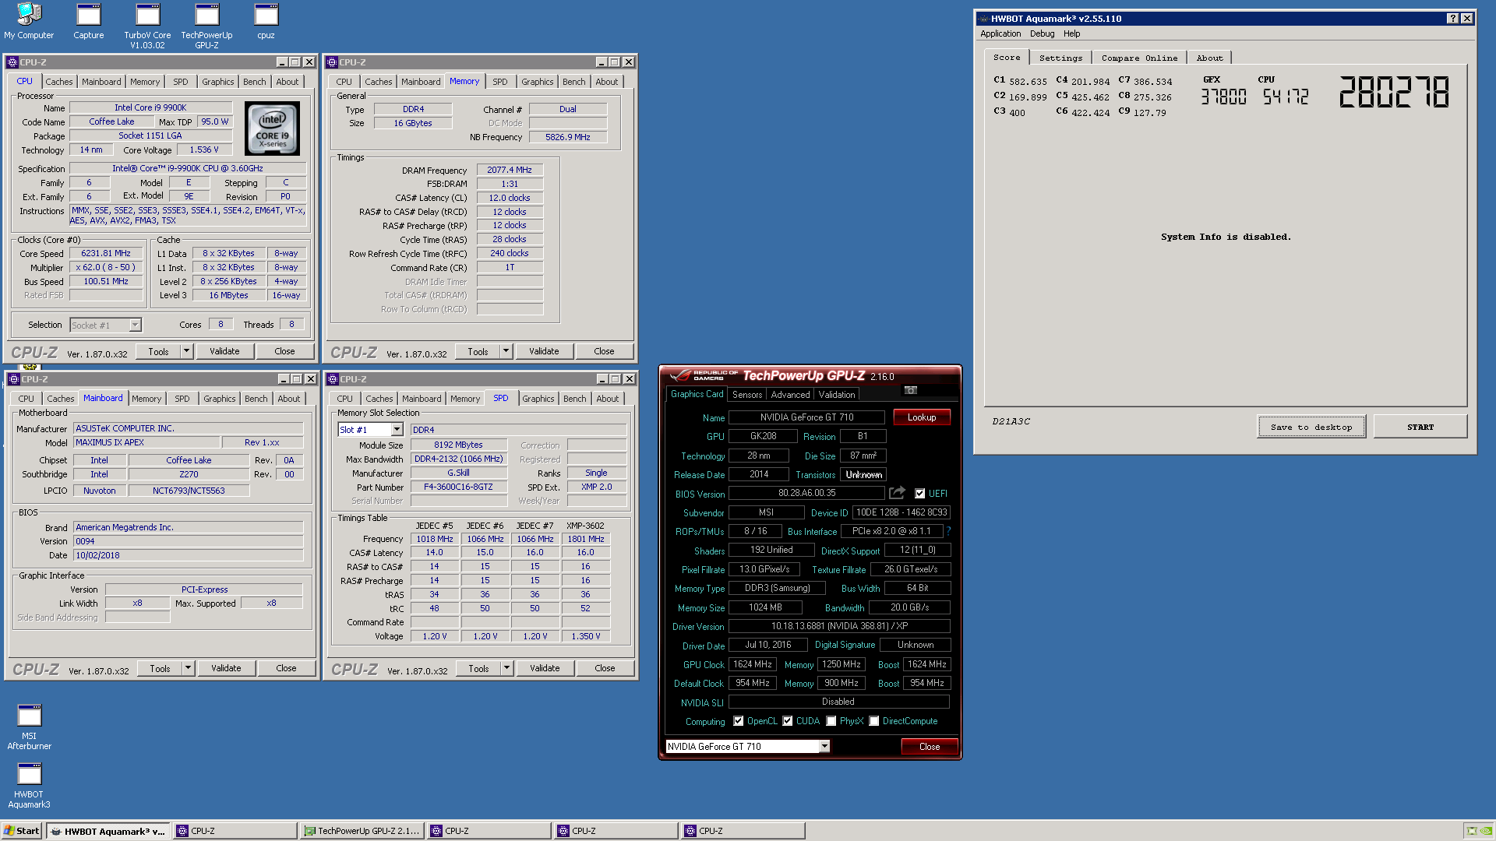Open the Socket #1 selection dropdown
The width and height of the screenshot is (1496, 841).
(x=135, y=325)
